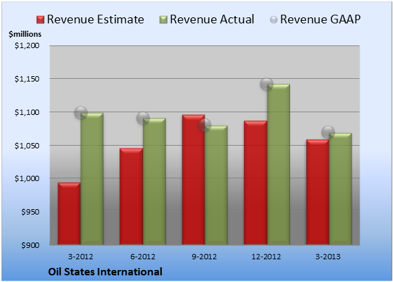This screenshot has height=282, width=393.
Task: Click the '$millions' axis unit label
Action: 25,34
